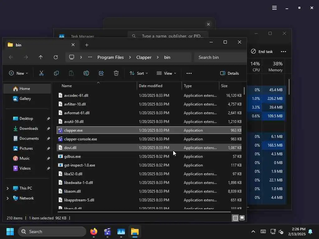Screen dimensions: 319x239
Task: Click the file list horizontal scrollbar
Action: [x=144, y=212]
